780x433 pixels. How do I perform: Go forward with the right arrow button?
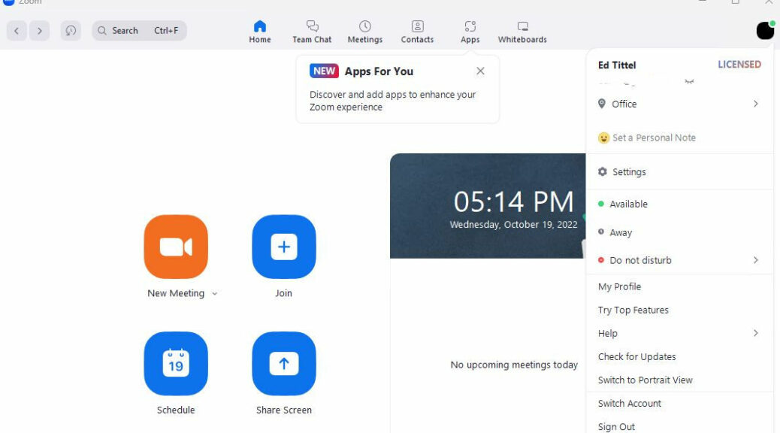[x=39, y=31]
